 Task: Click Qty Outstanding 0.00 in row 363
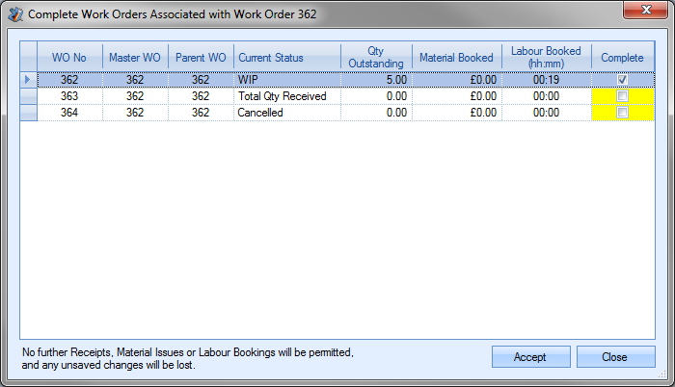coord(376,96)
